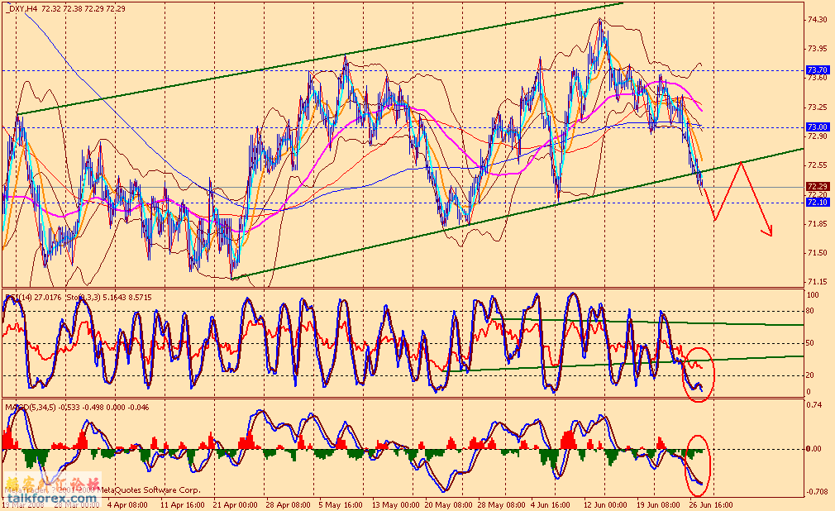
Task: Click the 0.00 value on MACD scale
Action: 814,449
